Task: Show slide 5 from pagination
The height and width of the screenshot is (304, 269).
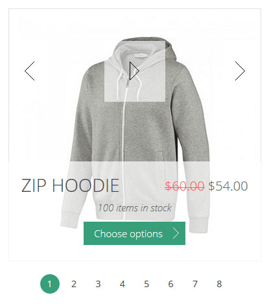Action: point(146,284)
